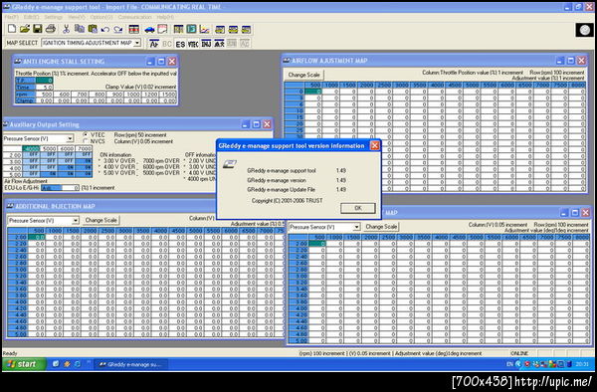Click the 2.00 row header in Additional Injection Map
The width and height of the screenshot is (597, 392).
17,237
